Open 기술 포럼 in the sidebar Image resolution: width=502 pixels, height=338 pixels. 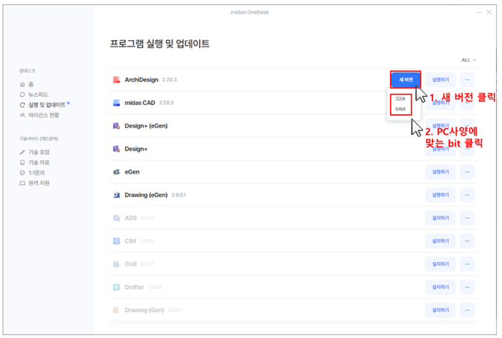point(39,152)
